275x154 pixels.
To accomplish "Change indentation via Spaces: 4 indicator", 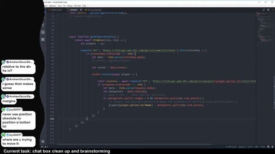I will pos(242,147).
